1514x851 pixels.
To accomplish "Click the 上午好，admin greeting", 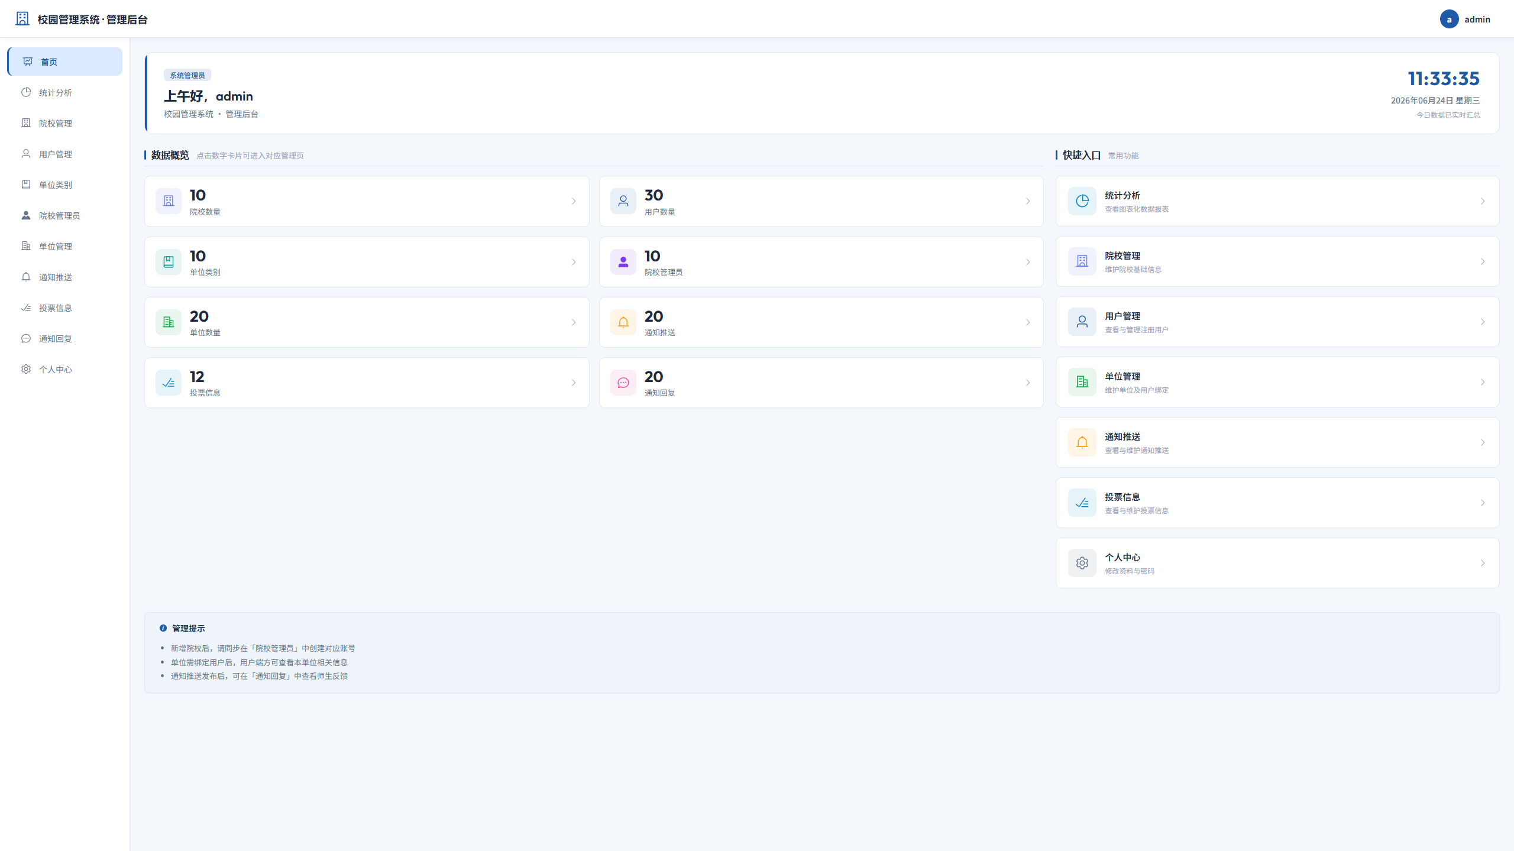I will click(x=208, y=96).
